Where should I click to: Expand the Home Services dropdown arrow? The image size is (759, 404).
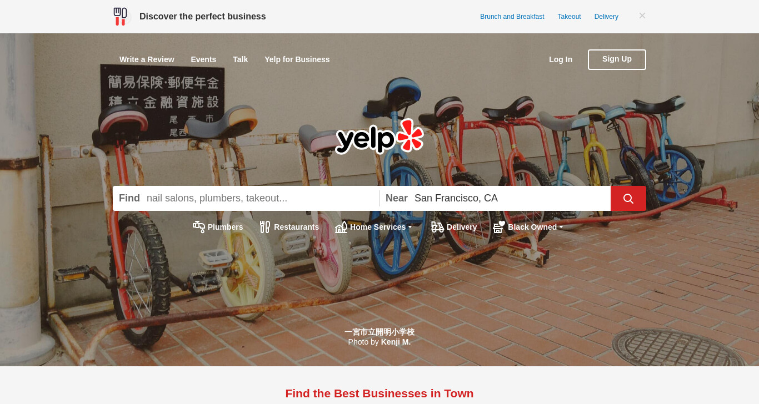click(x=410, y=228)
